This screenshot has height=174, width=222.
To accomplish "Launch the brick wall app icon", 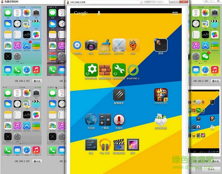I will coord(105,70).
